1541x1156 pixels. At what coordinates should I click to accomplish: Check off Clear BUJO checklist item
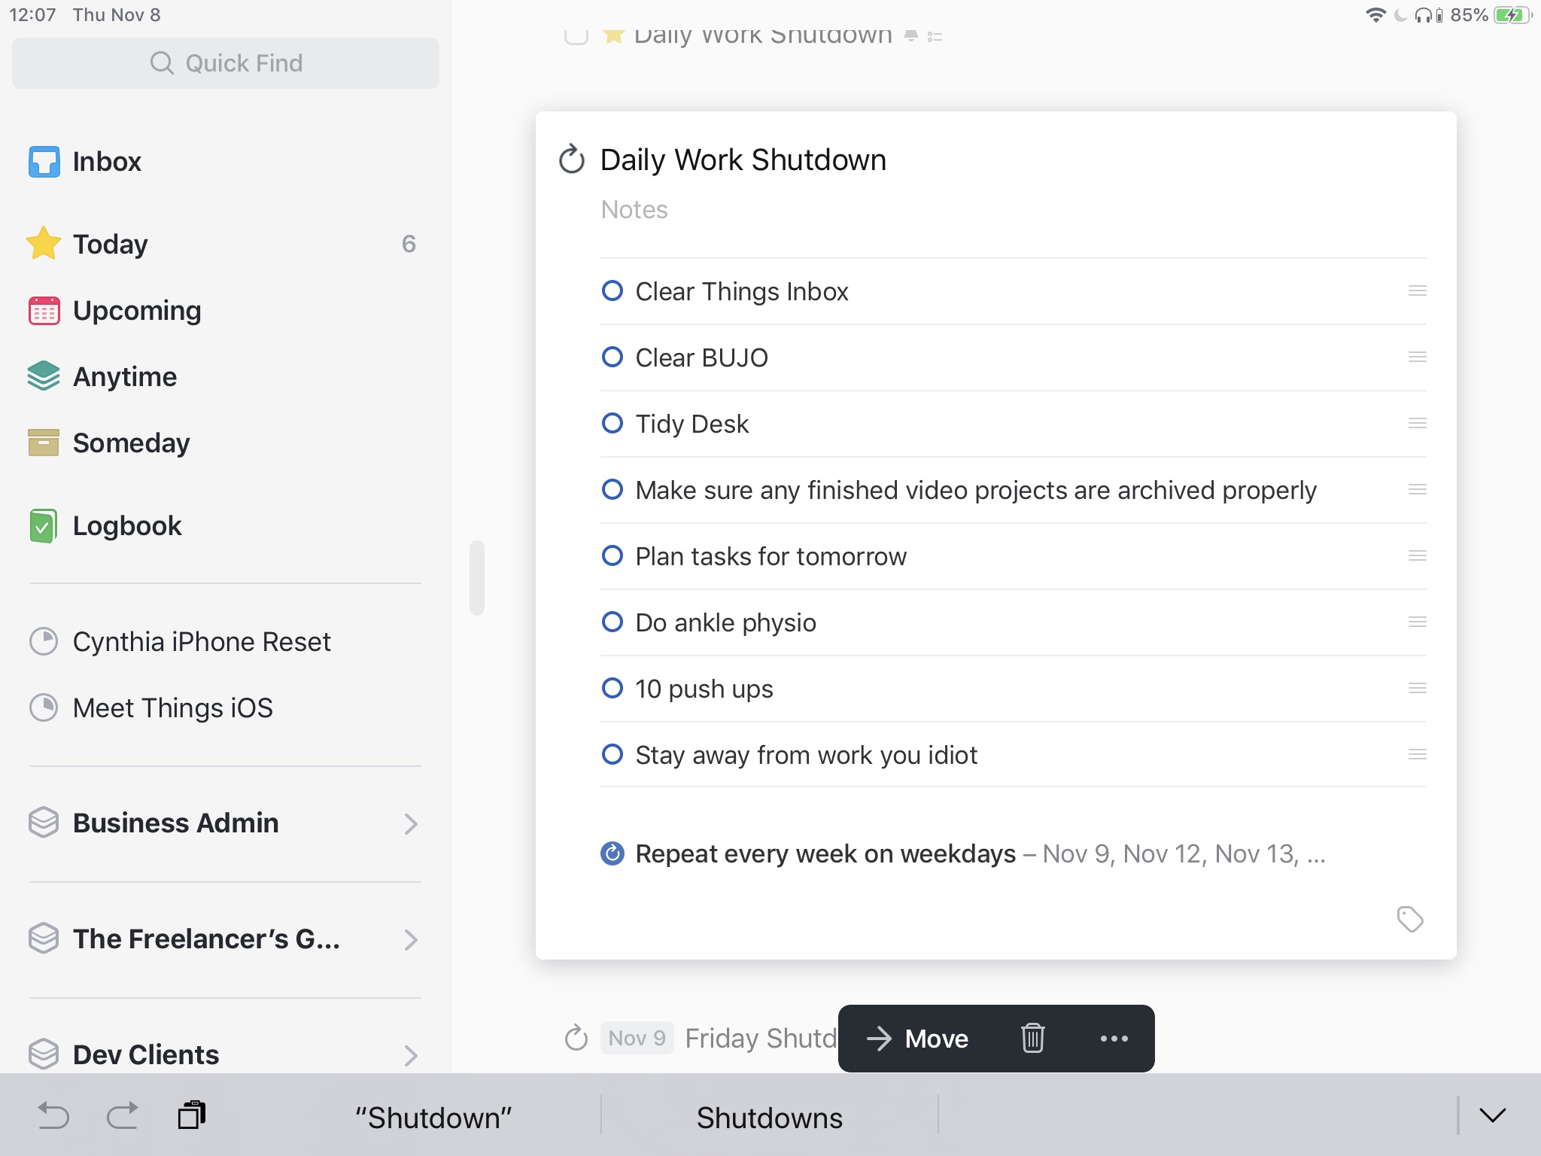click(612, 357)
